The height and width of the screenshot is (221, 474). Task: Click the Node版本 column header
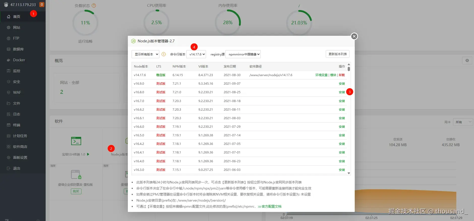(x=141, y=67)
